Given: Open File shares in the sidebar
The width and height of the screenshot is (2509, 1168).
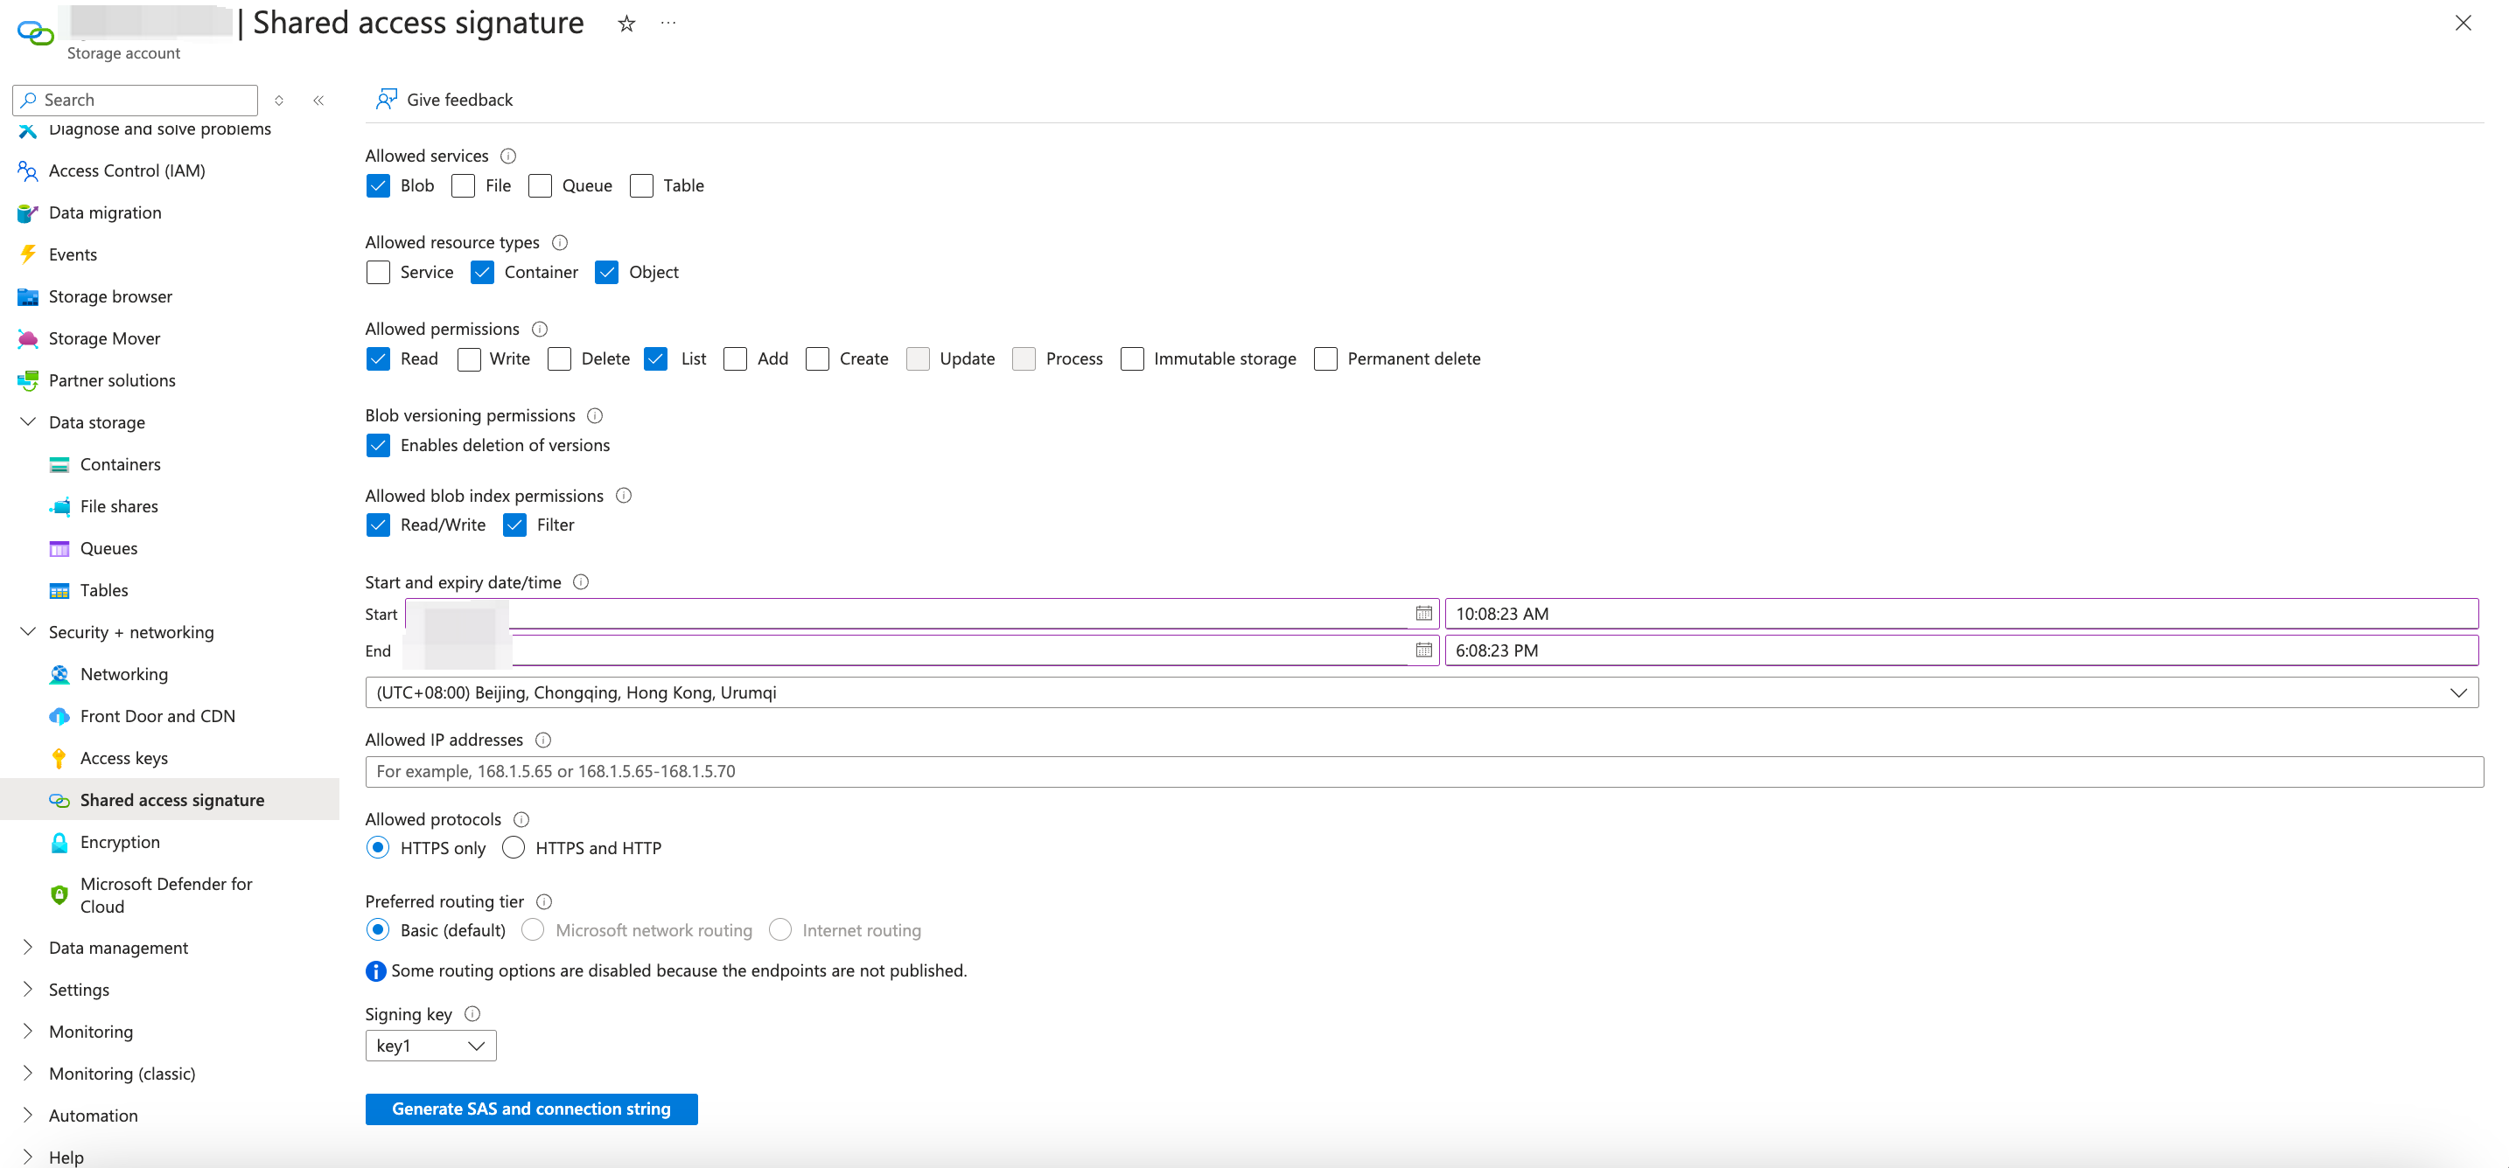Looking at the screenshot, I should (119, 506).
